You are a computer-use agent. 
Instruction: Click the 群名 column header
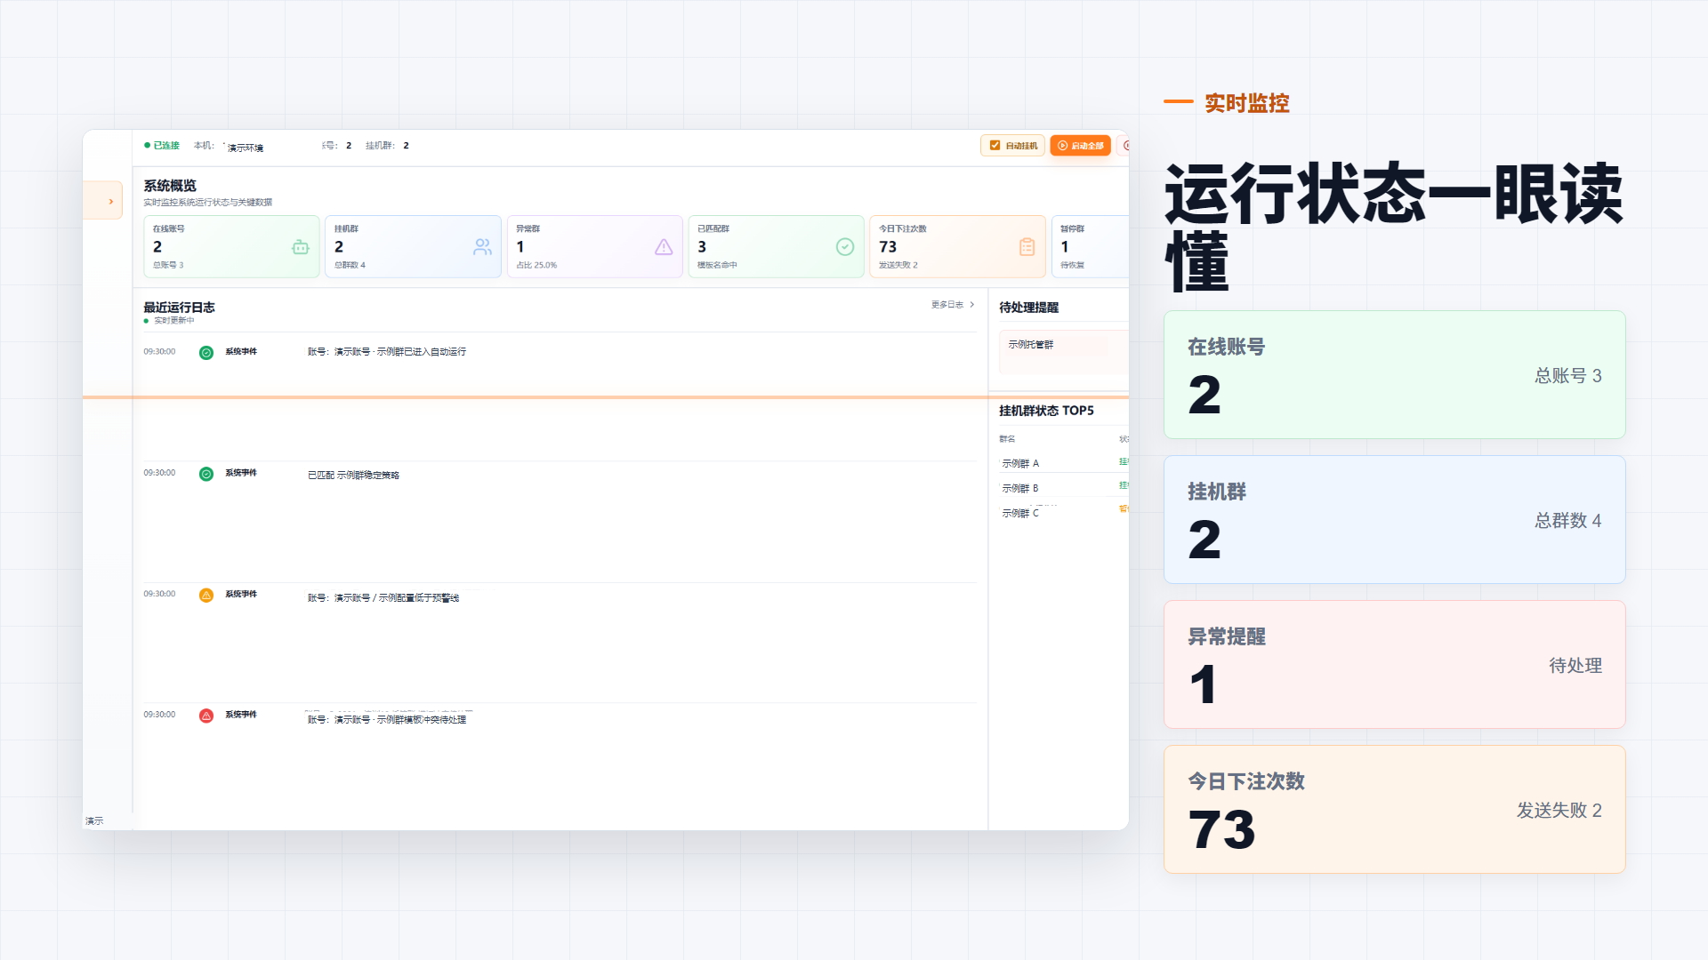tap(1007, 439)
